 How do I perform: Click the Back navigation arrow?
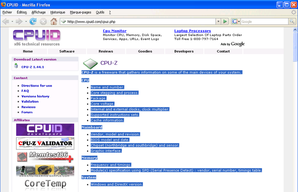[6, 21]
